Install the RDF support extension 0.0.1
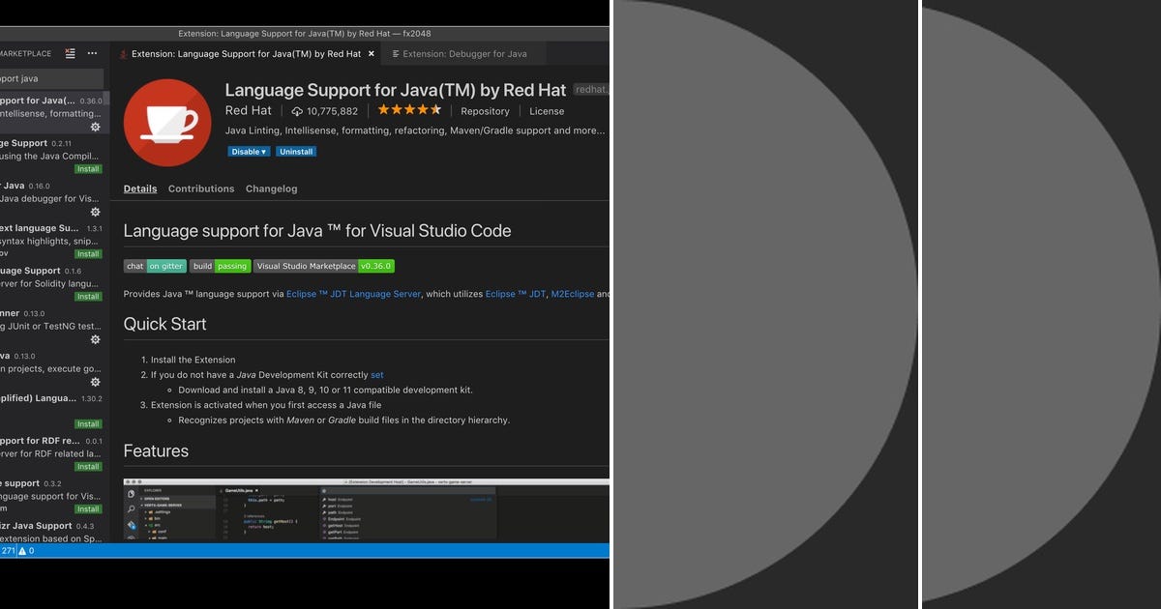This screenshot has height=609, width=1161. click(88, 467)
